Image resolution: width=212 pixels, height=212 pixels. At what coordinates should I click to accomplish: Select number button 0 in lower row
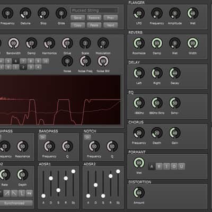click(8, 67)
